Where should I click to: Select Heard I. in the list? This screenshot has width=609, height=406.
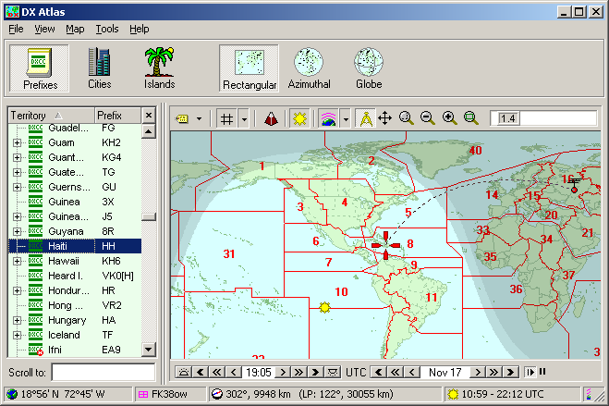[75, 276]
